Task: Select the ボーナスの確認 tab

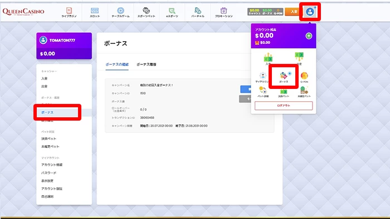Action: coord(117,64)
